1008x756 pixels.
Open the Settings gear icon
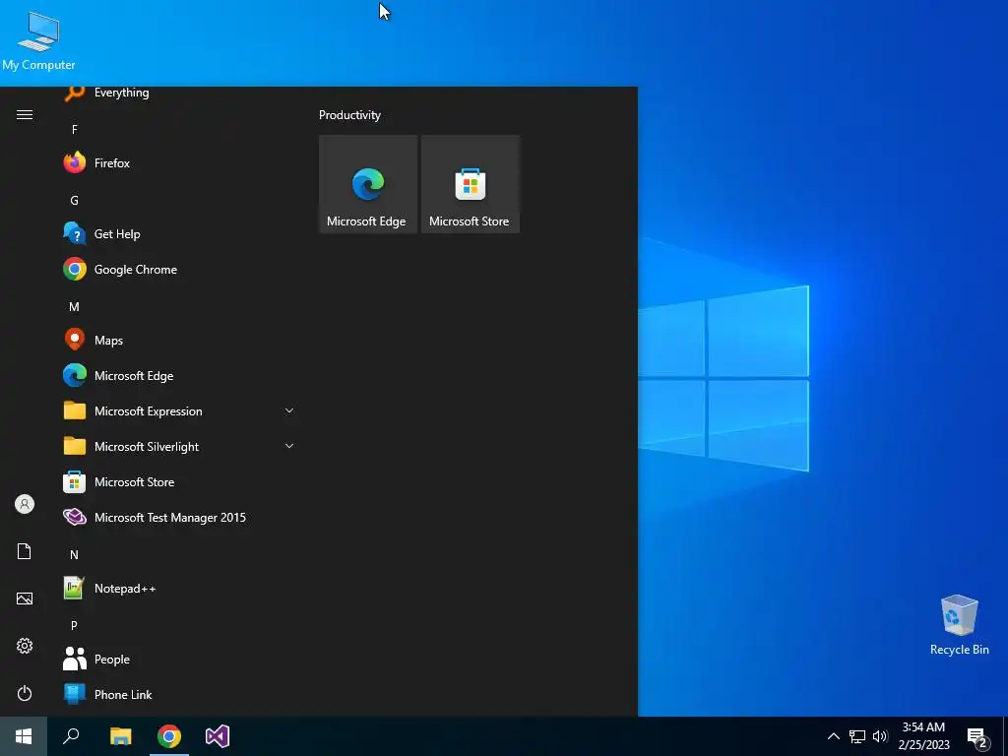[25, 646]
